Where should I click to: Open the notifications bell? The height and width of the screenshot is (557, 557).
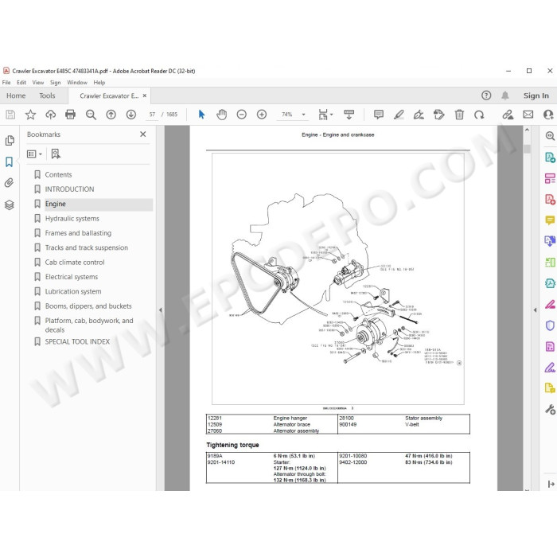(505, 95)
